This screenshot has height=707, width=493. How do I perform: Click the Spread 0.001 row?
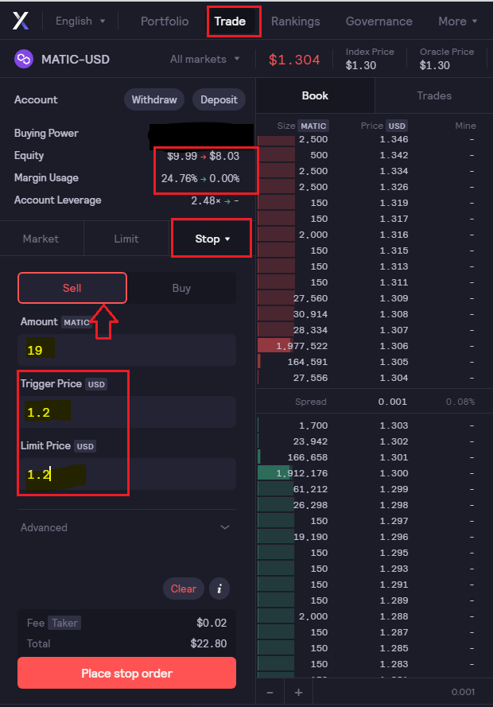[x=375, y=402]
